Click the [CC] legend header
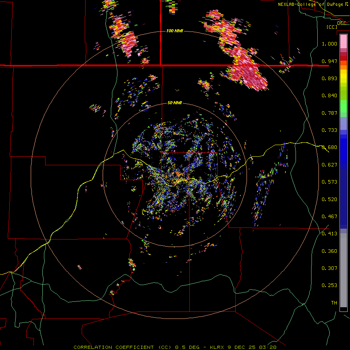 pos(332,27)
